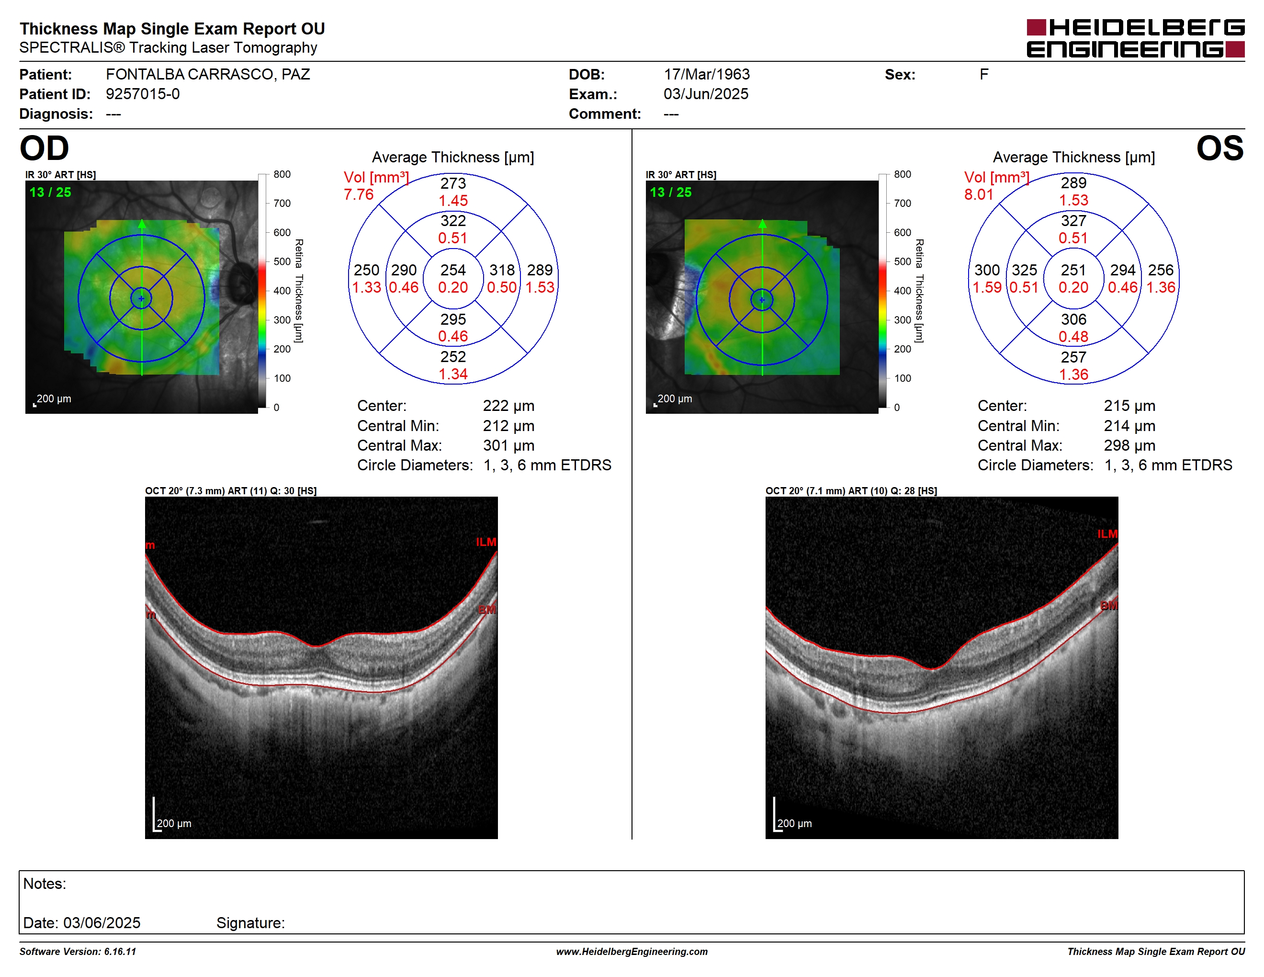Viewport: 1264px width, 977px height.
Task: Click OS inner inferior thickness 306
Action: pos(1073,319)
